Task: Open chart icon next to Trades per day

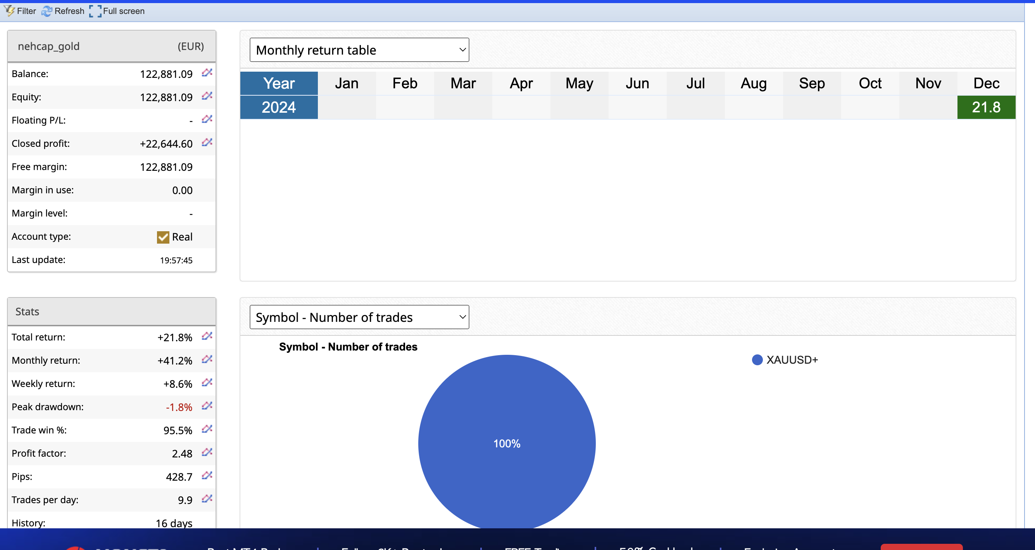Action: tap(207, 499)
